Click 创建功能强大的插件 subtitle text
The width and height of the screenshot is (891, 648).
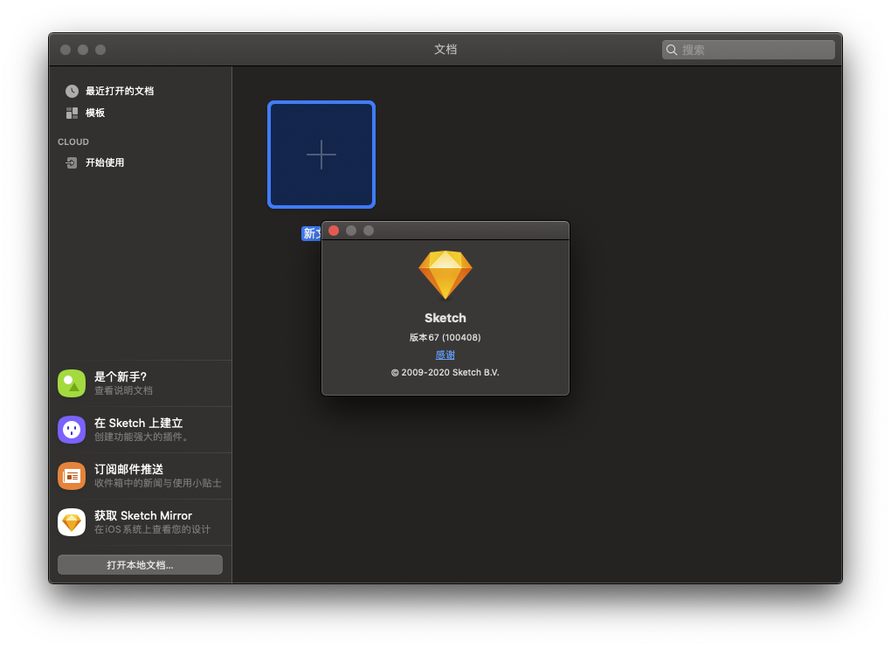[x=141, y=437]
